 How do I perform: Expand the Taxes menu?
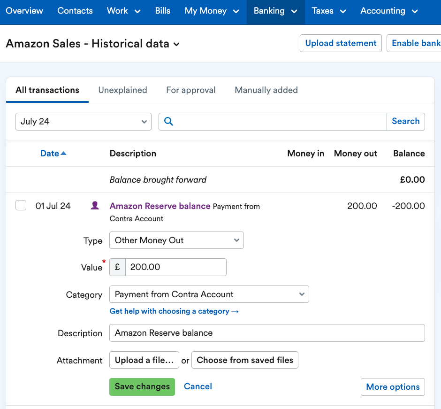tap(328, 11)
